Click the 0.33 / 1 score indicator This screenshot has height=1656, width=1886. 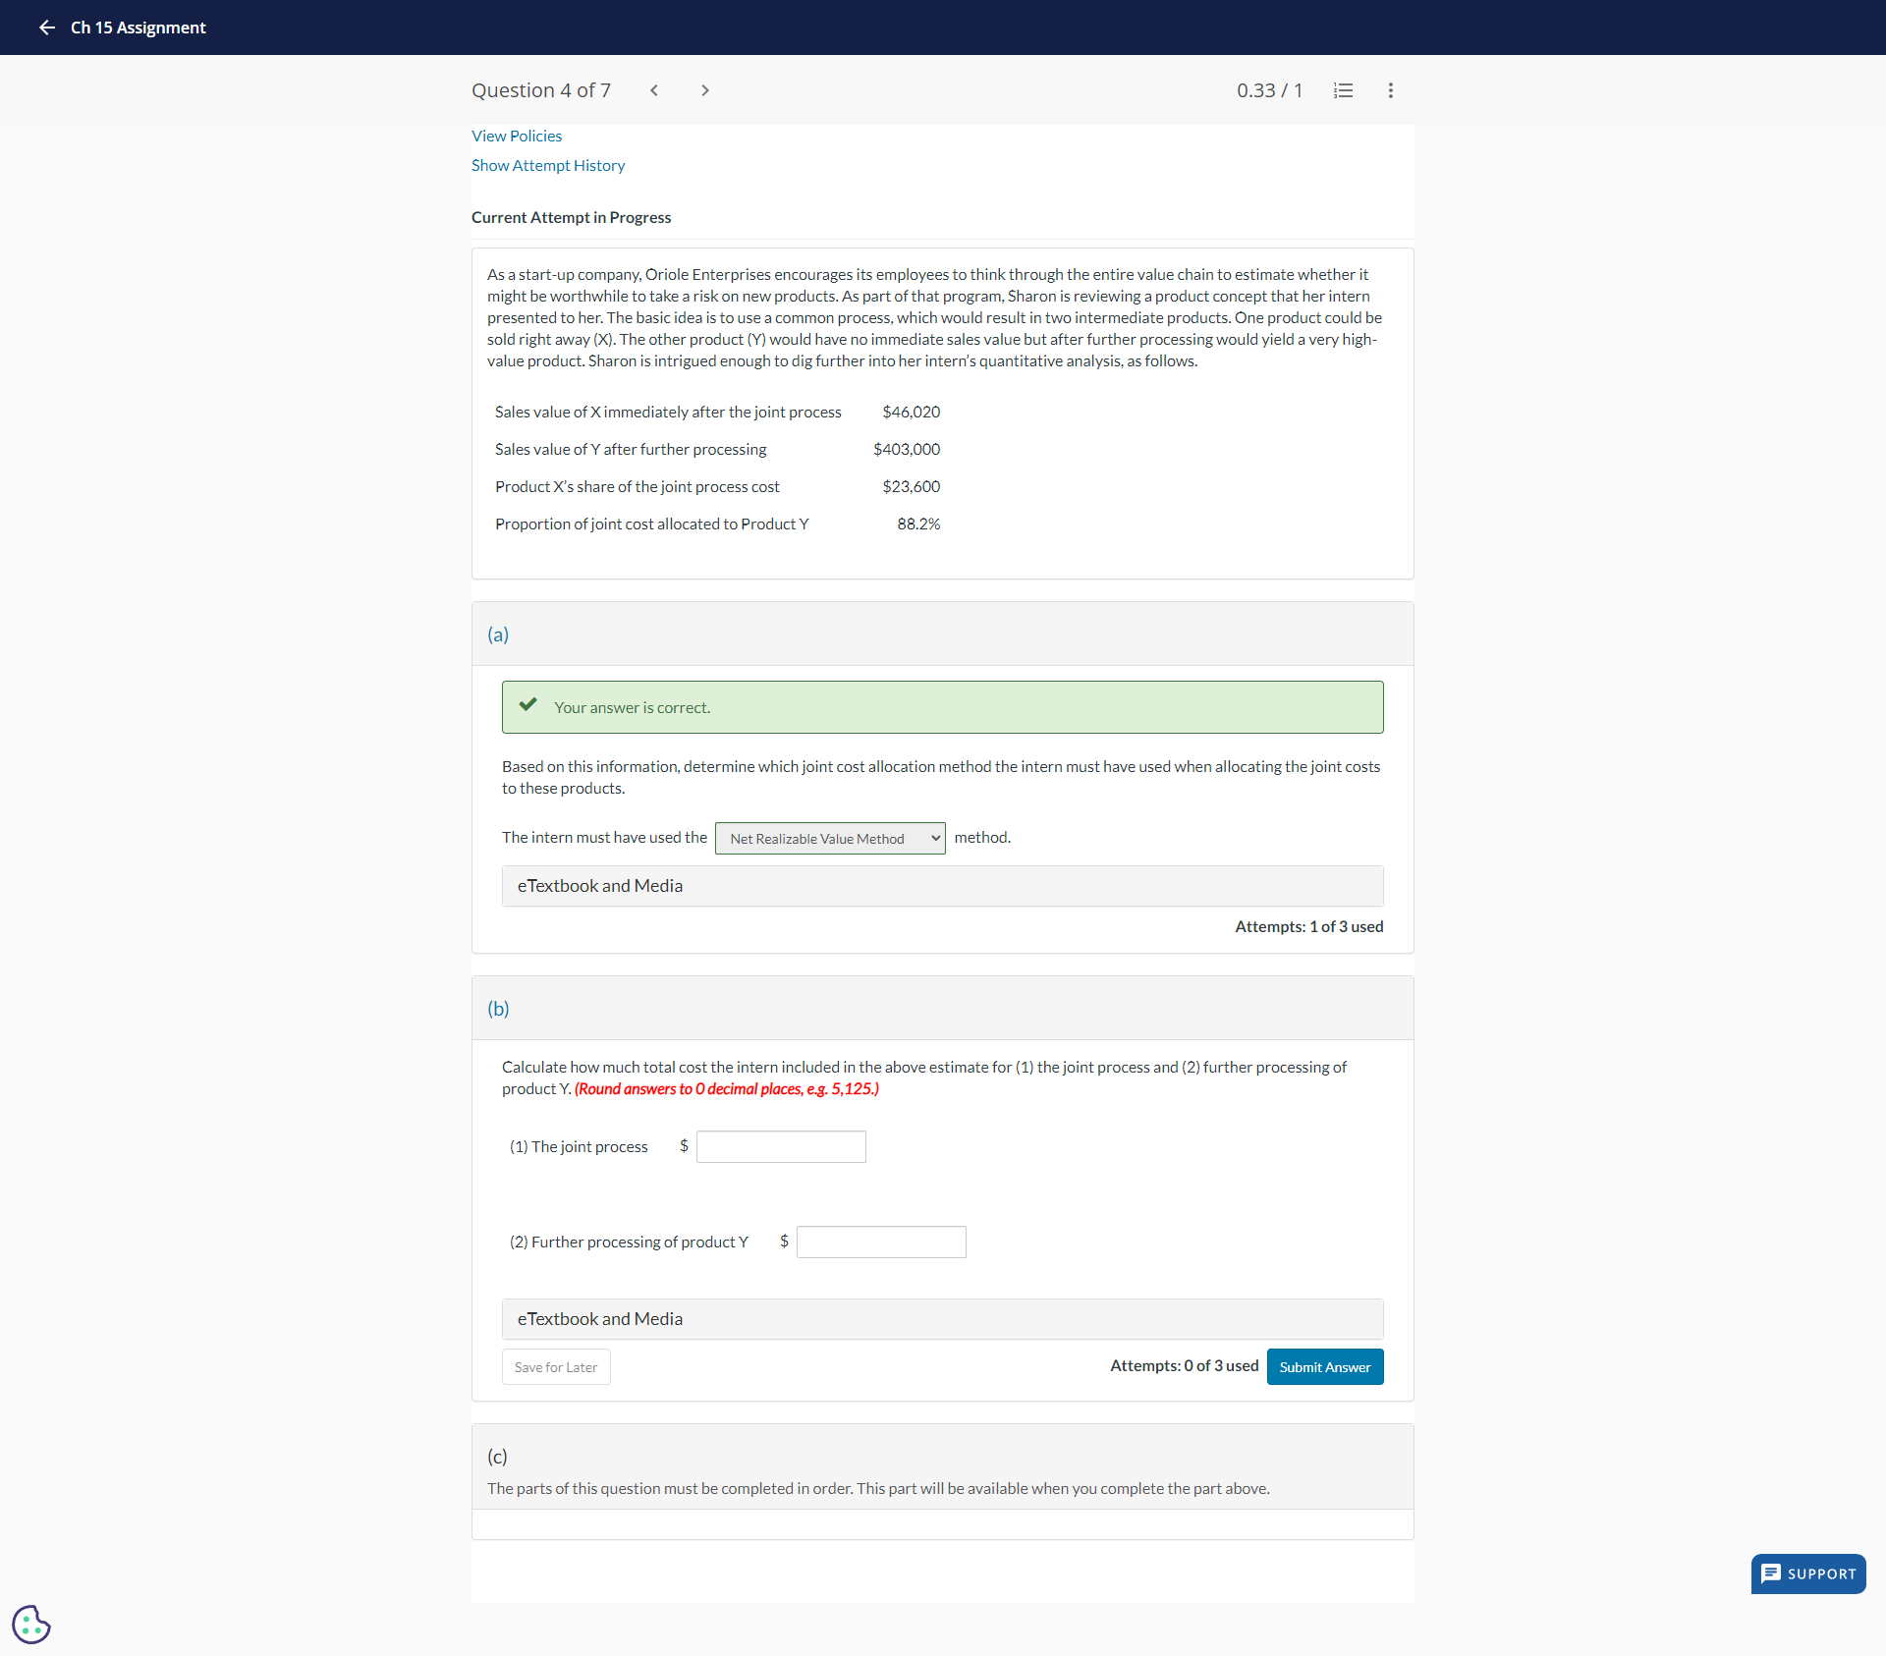[x=1269, y=90]
